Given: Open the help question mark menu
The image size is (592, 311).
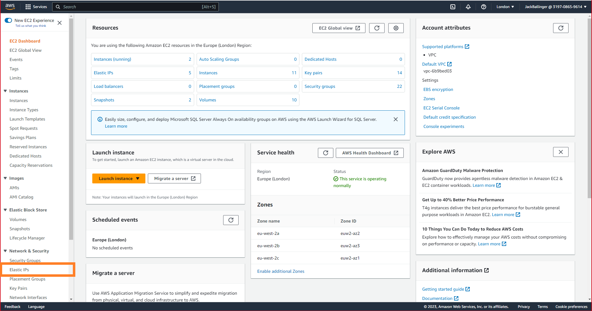Looking at the screenshot, I should (484, 7).
